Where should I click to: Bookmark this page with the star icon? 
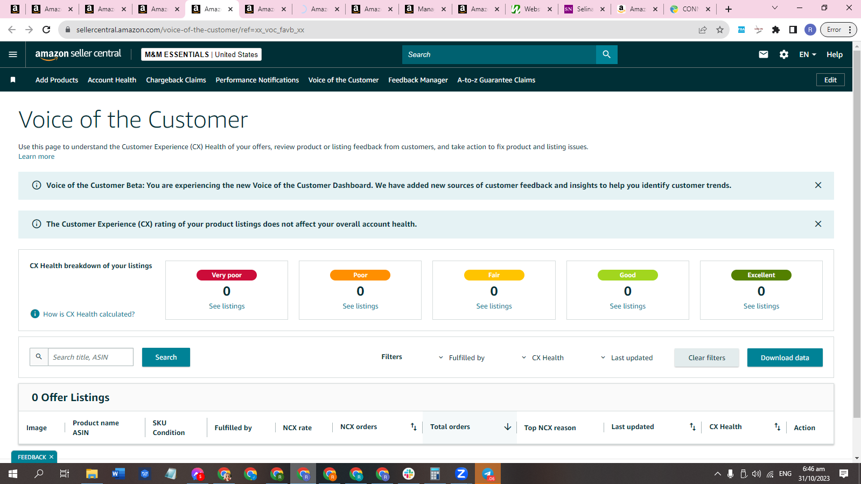coord(720,30)
